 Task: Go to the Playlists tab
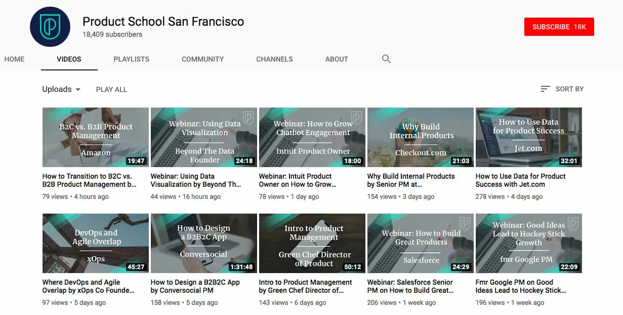[131, 59]
